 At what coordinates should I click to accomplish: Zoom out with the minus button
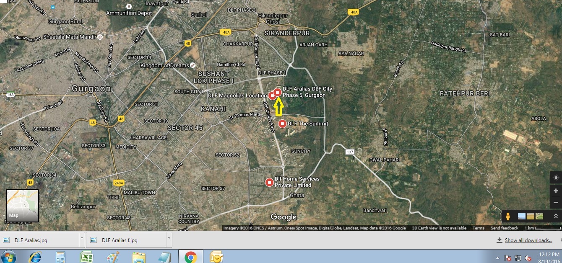click(x=556, y=202)
